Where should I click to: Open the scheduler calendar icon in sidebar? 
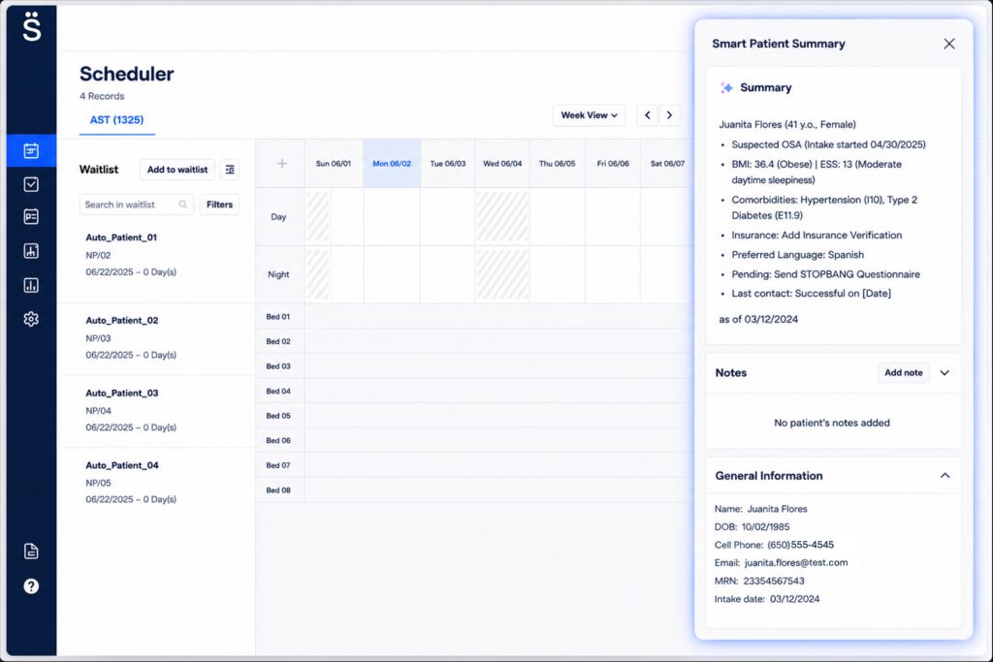coord(31,150)
